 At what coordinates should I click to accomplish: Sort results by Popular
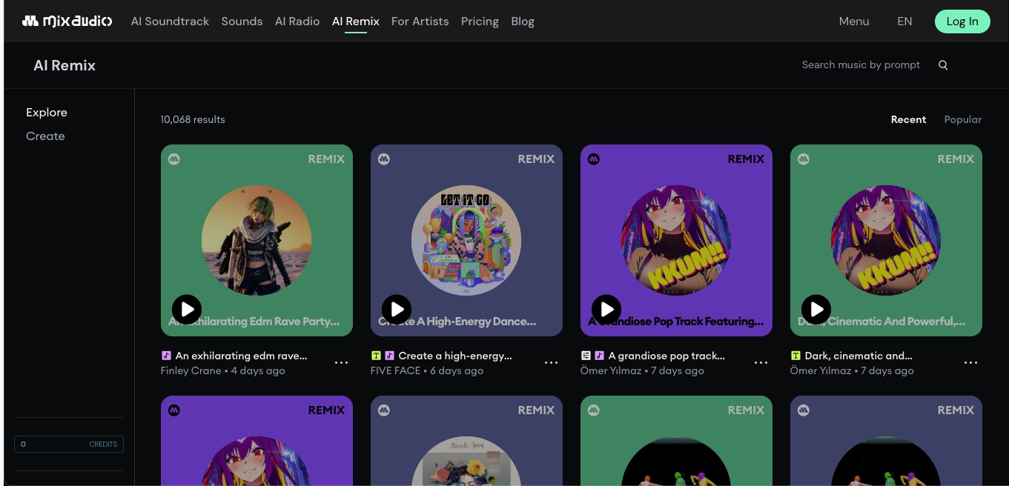pos(962,119)
